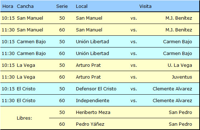Click Unión Libertad in the 11:30 row

(x=92, y=53)
